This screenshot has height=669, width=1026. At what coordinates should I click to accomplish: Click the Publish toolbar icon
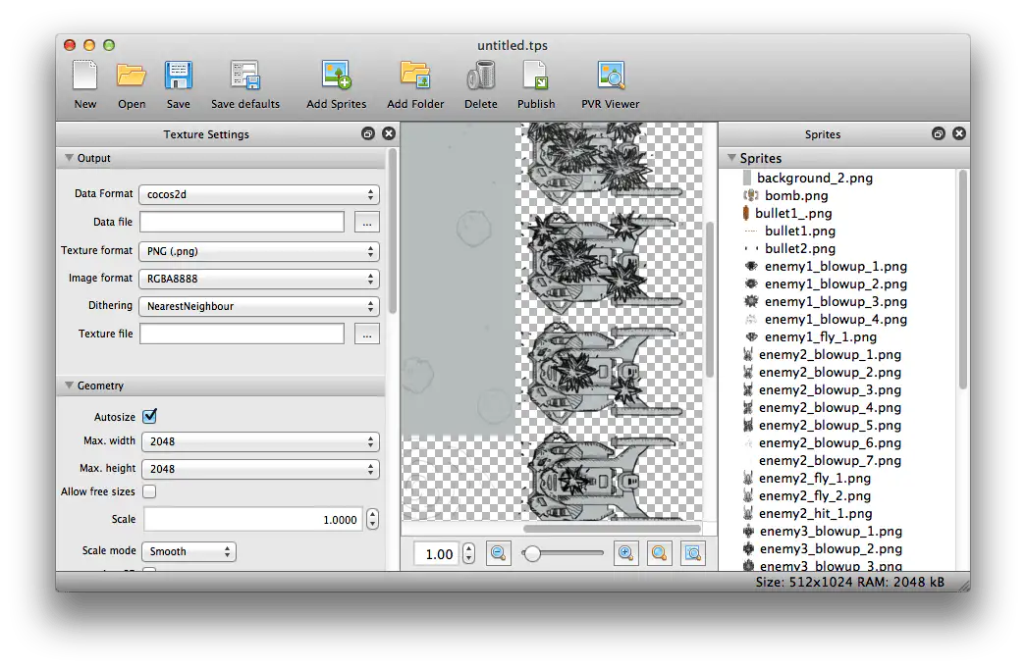click(x=536, y=77)
